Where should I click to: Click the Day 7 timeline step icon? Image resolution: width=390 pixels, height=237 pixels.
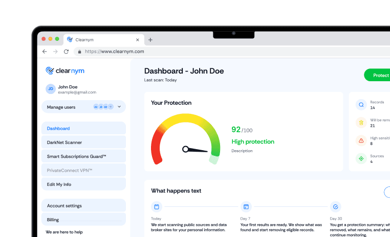coord(246,207)
